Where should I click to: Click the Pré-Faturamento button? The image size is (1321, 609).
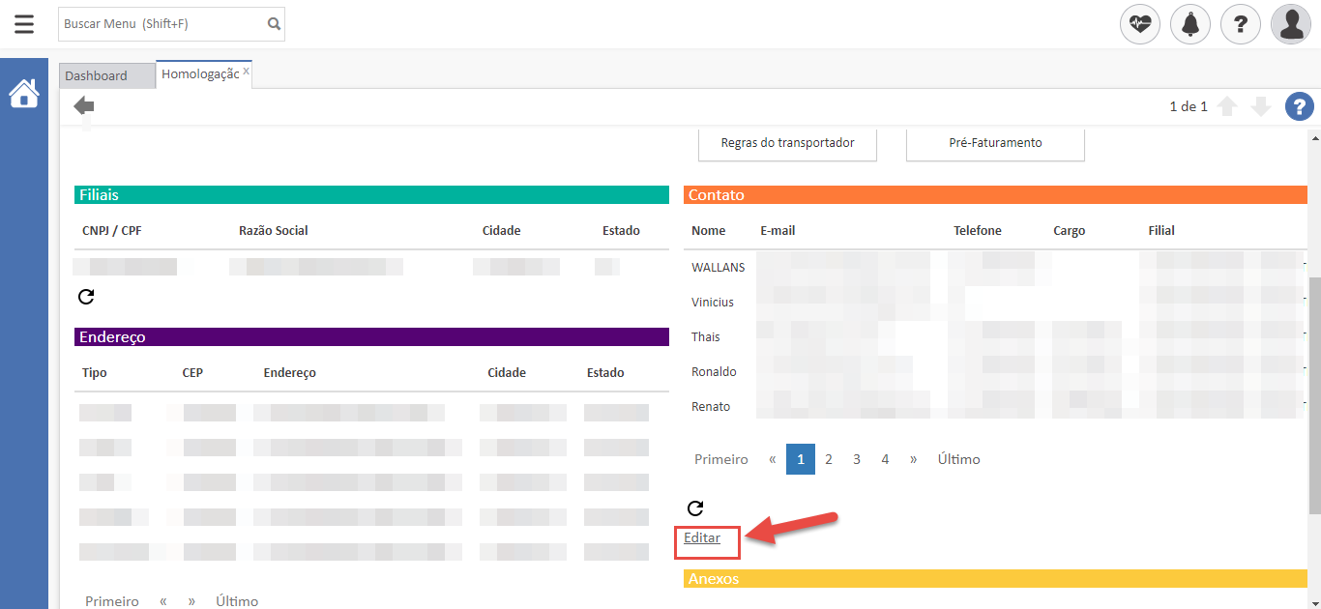(995, 143)
